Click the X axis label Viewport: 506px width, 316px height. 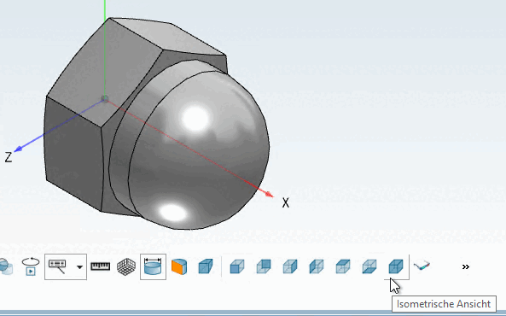[x=286, y=203]
